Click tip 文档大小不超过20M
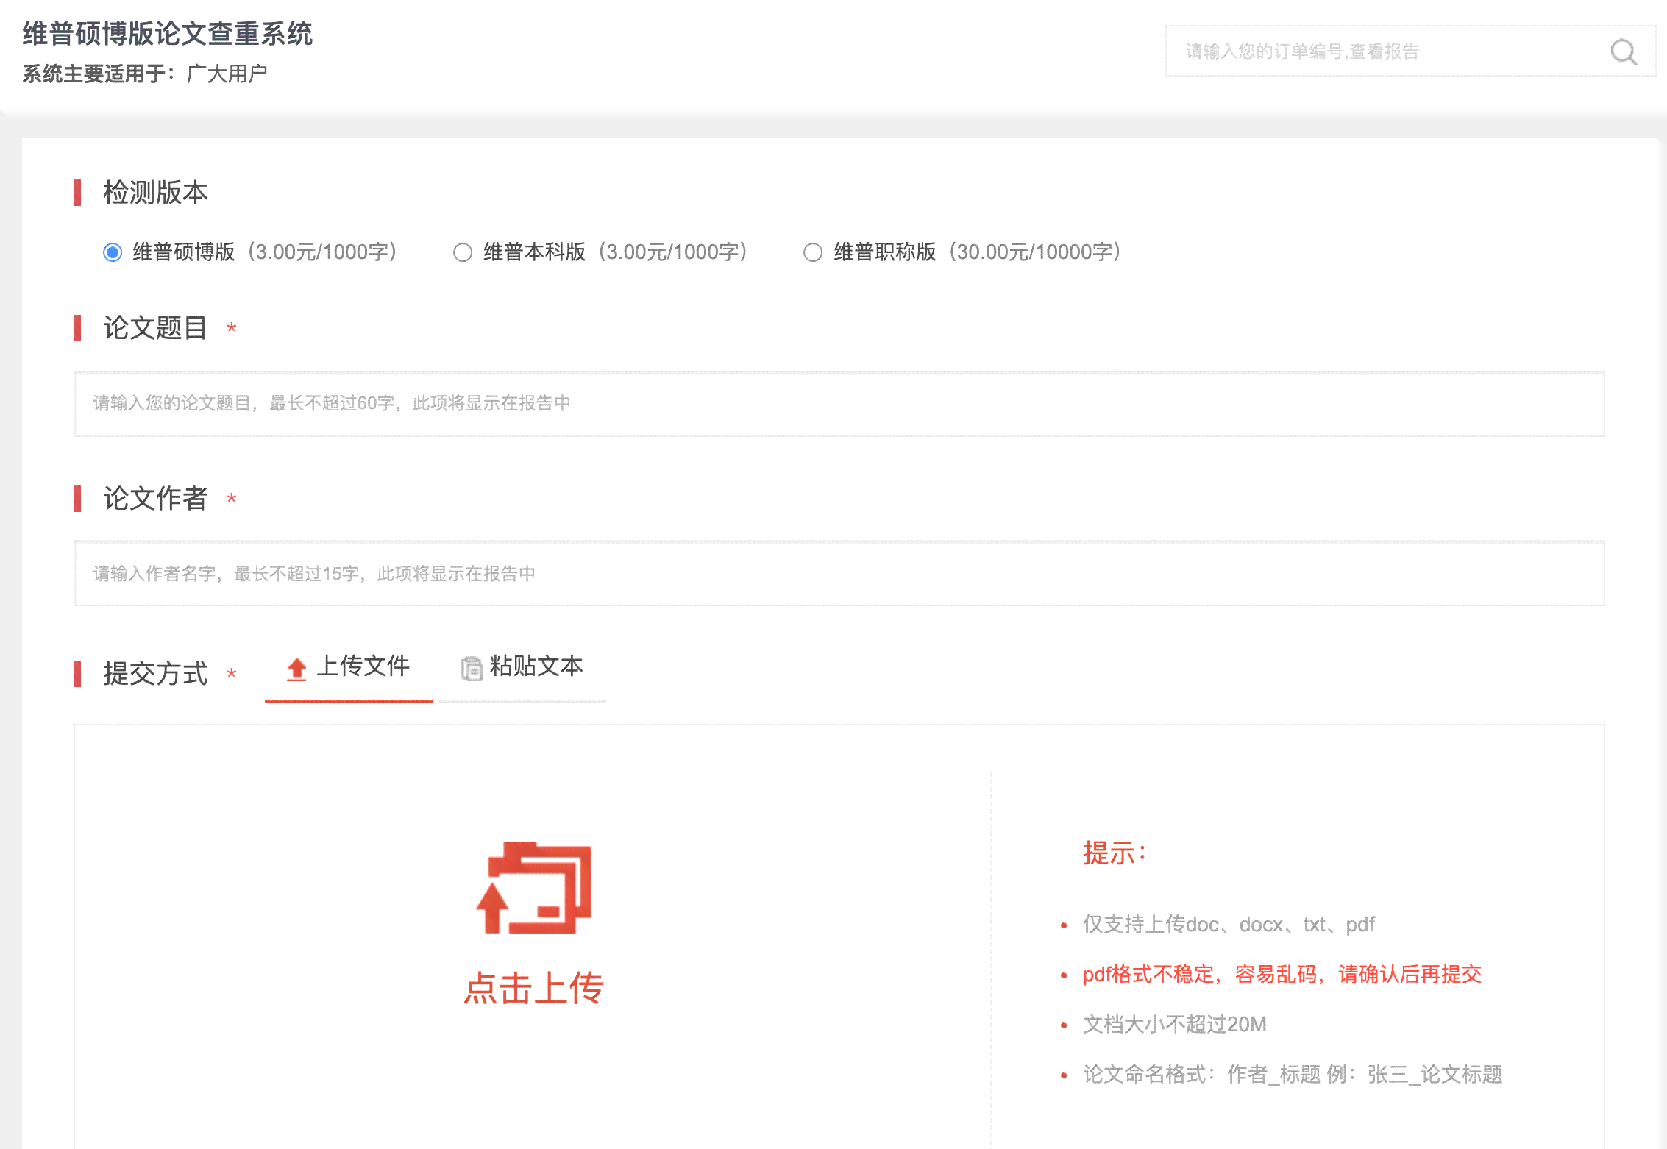 [1175, 1025]
